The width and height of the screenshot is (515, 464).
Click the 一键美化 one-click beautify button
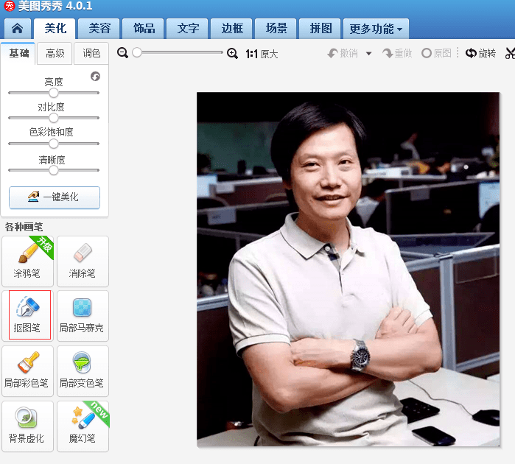coord(55,197)
